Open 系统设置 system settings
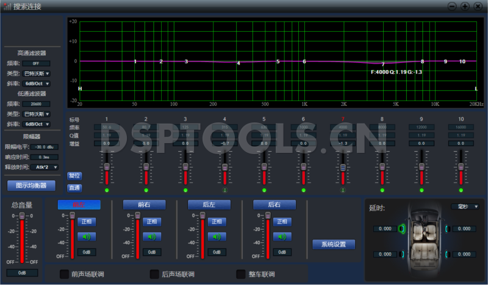The image size is (488, 285). [334, 244]
